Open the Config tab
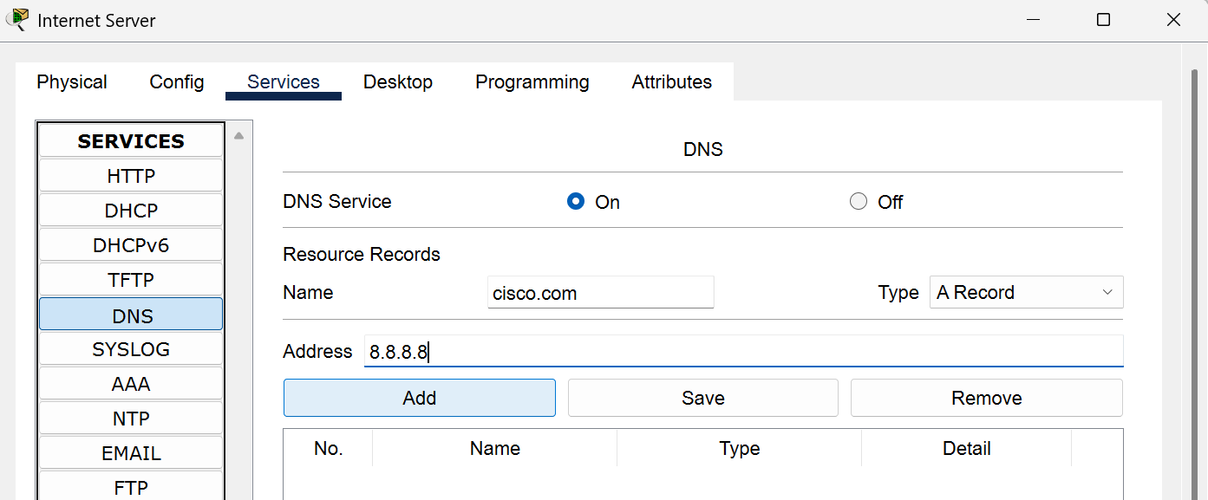The image size is (1208, 500). [x=177, y=82]
